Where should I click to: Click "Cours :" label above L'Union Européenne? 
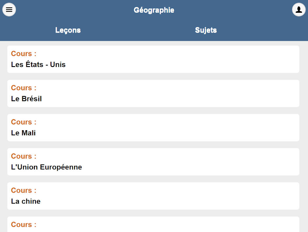pos(24,156)
